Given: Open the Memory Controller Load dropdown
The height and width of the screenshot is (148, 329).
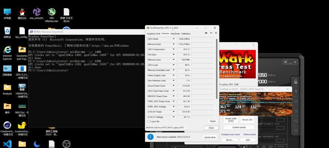Looking at the screenshot, I should click(x=174, y=70).
